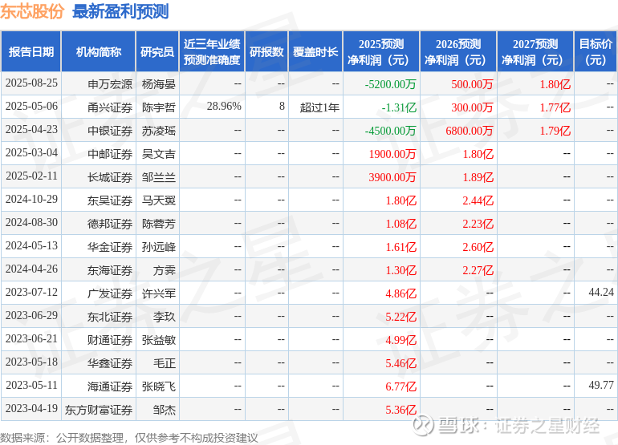Viewport: 618px width, 445px height.
Task: Click the 28.96% accuracy value
Action: 224,107
